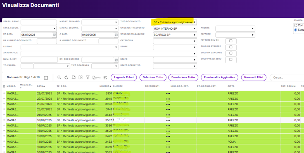Expand the Causale Trasporto dropdown
304x153 pixels.
[175, 29]
